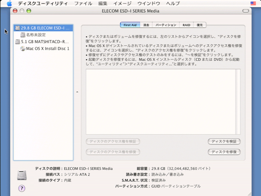Select 5.1 GB MATSHITACD-R drive row
Image resolution: width=261 pixels, height=196 pixels.
43,42
